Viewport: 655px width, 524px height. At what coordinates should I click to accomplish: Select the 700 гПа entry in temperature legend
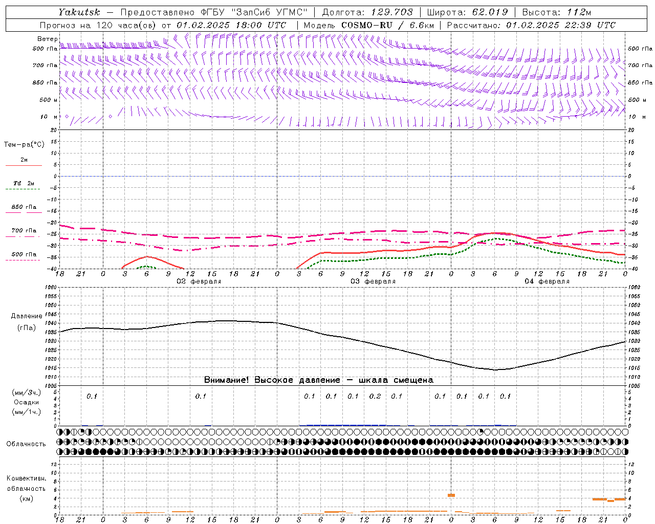pos(24,231)
